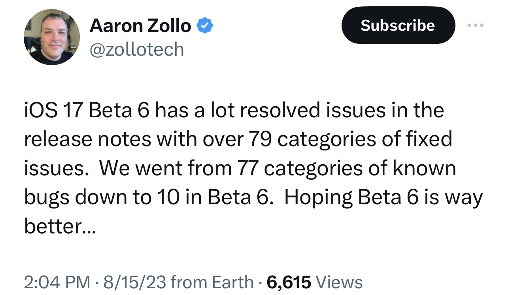This screenshot has height=295, width=510.
Task: Open Aaron Zollo's profile picture
Action: point(52,37)
